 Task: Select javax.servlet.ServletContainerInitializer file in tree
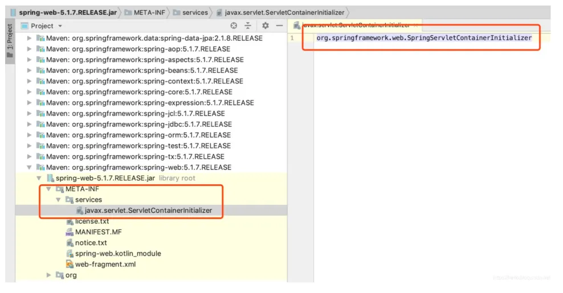148,210
